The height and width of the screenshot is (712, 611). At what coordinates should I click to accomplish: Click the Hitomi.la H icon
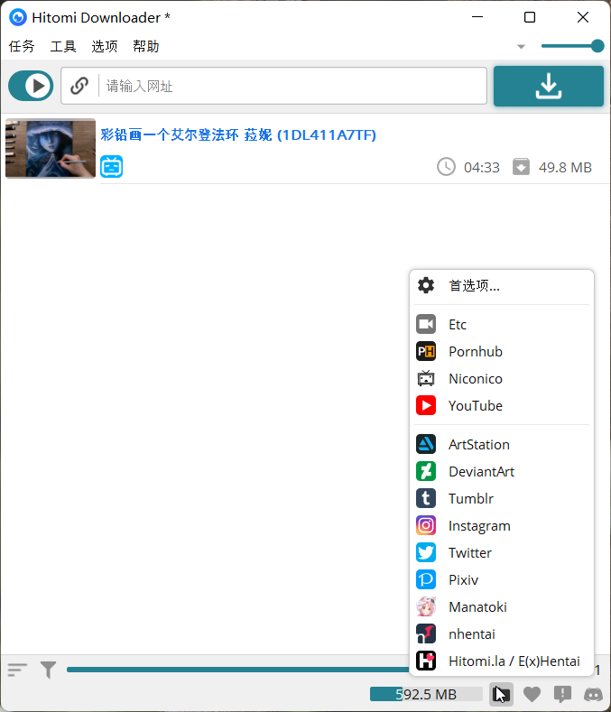pyautogui.click(x=426, y=661)
